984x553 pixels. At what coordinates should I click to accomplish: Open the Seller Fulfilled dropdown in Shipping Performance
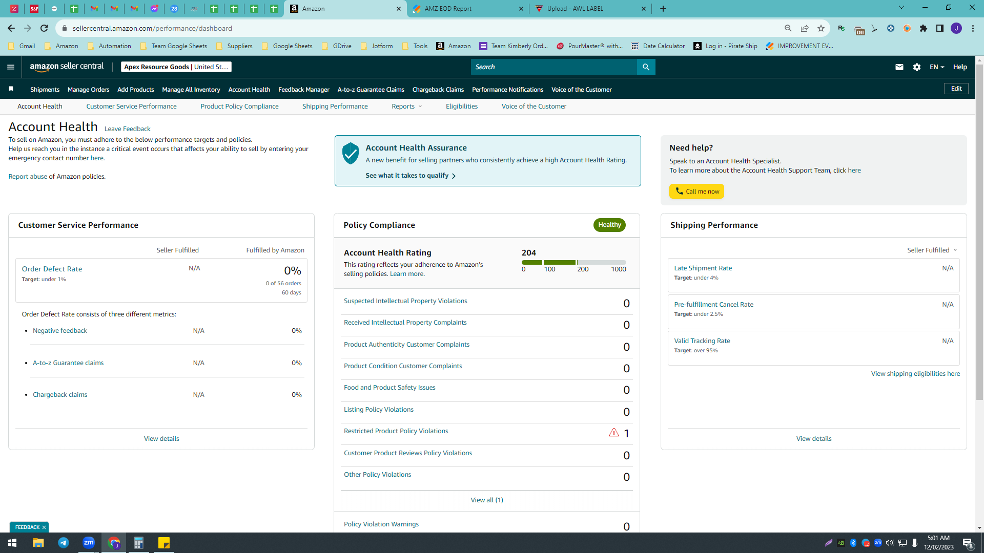(x=932, y=250)
